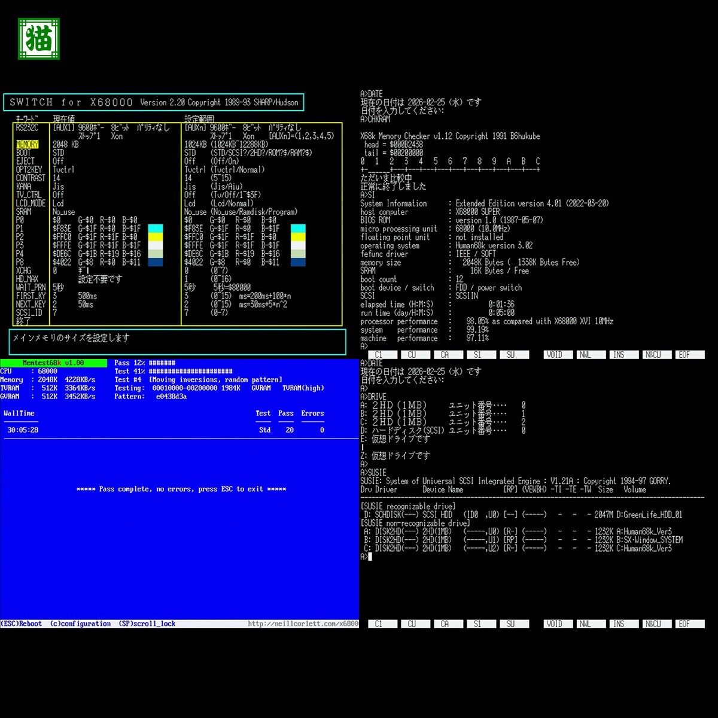The width and height of the screenshot is (718, 718).
Task: Choose the TV_CTRL keyword row
Action: [29, 194]
